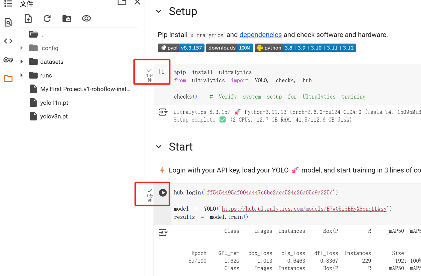
Task: Open the Ultralytics hub model URL
Action: click(304, 209)
